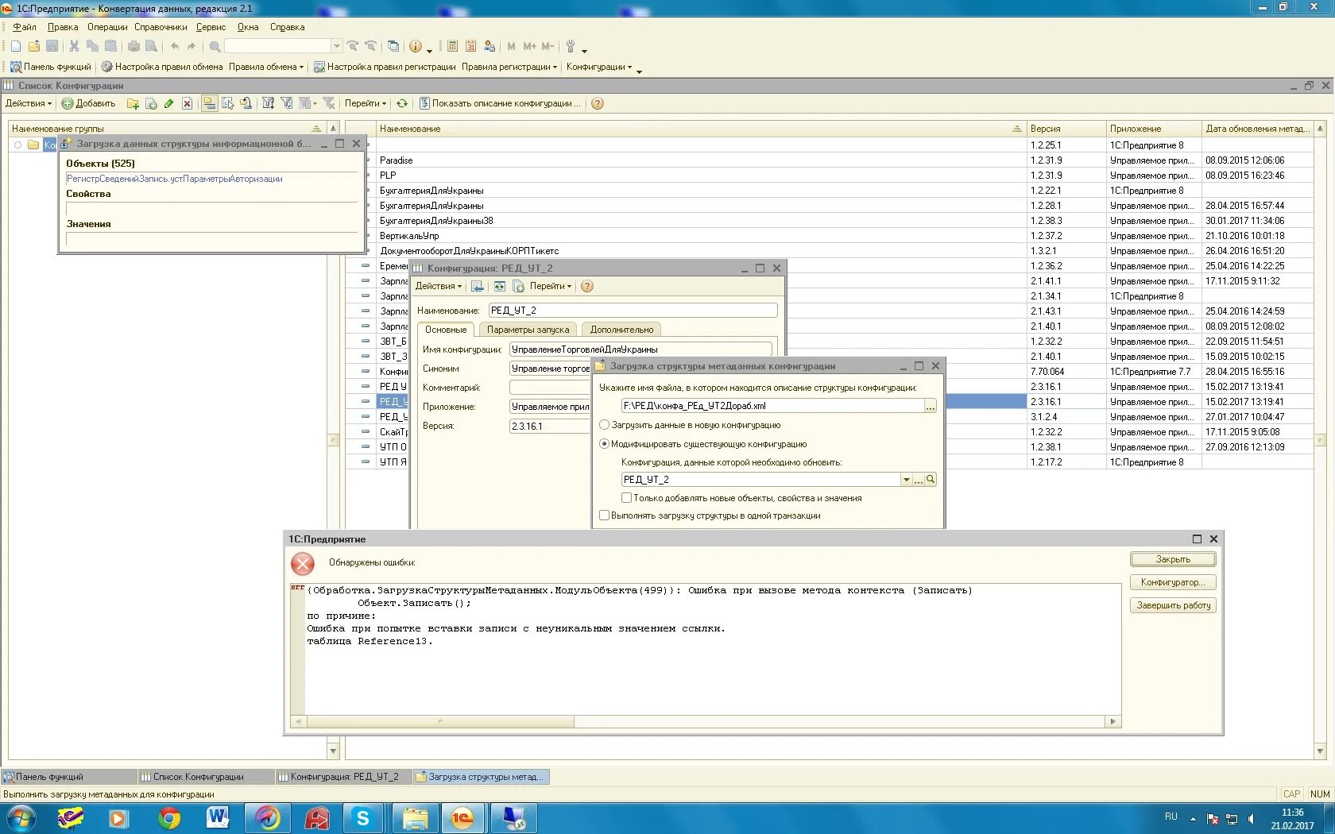Open the Перейти dropdown in Список Конфигурации toolbar
The height and width of the screenshot is (834, 1335).
366,103
